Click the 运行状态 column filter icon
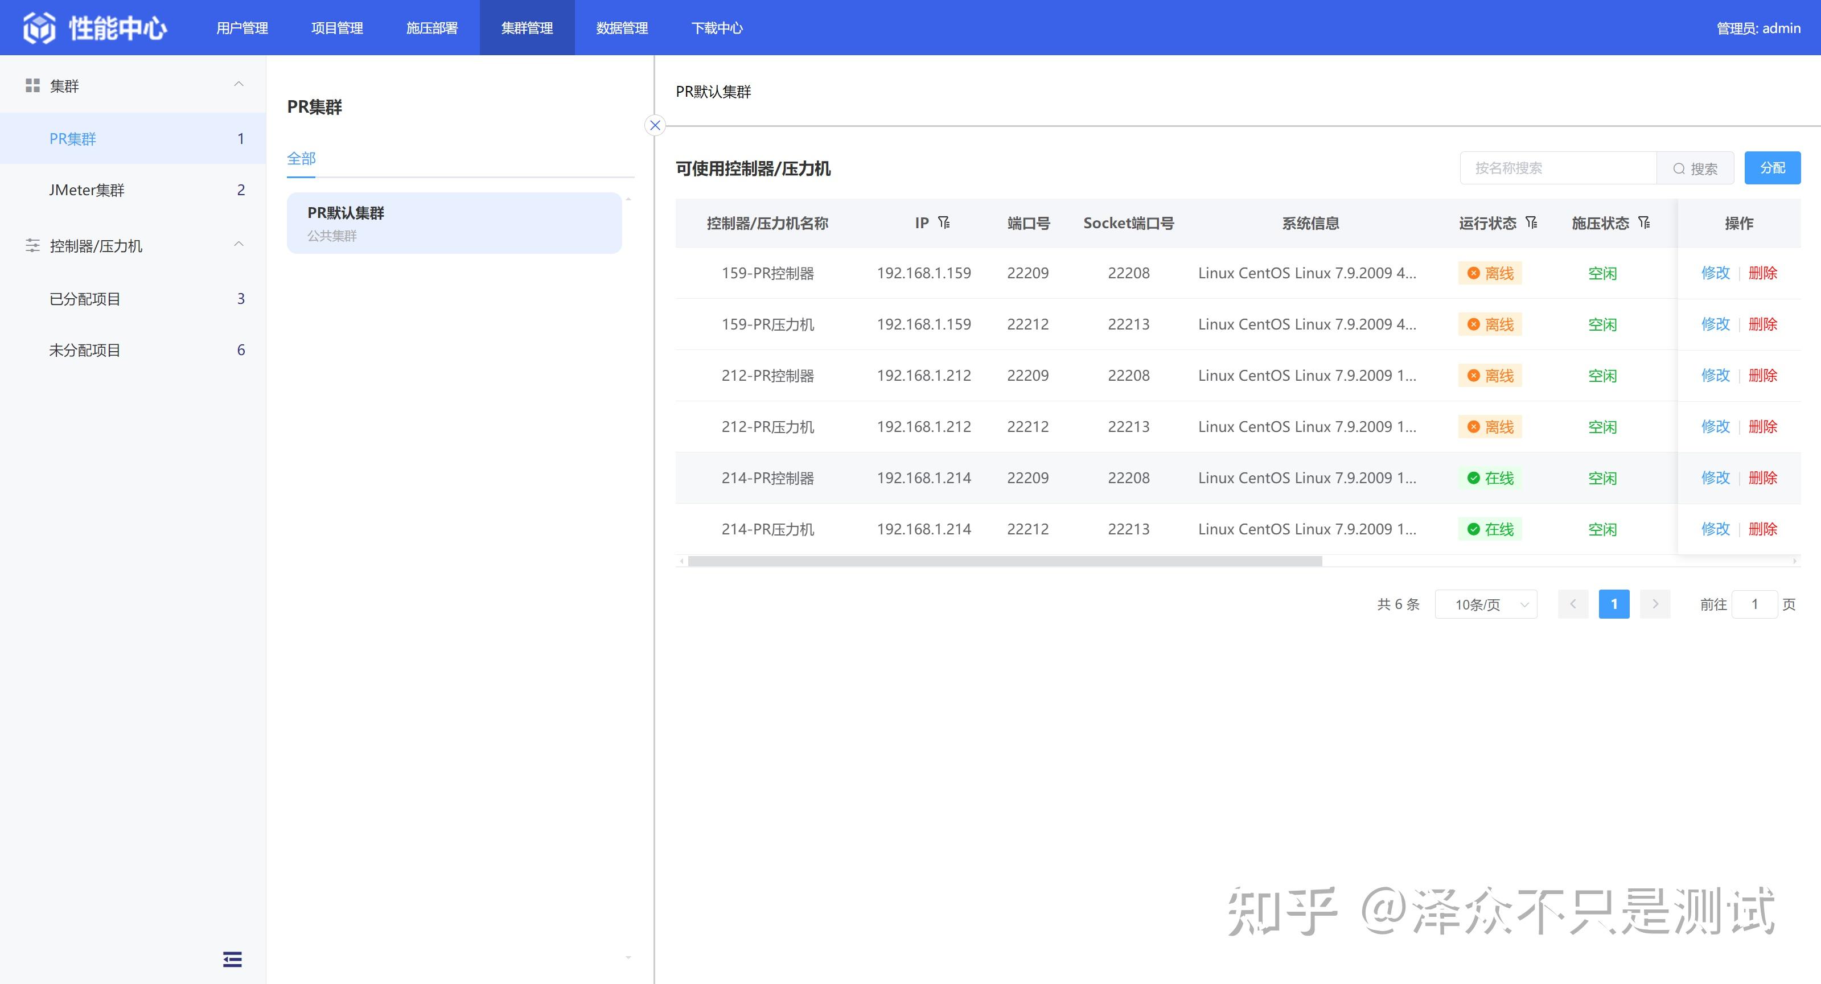Viewport: 1821px width, 984px height. pyautogui.click(x=1531, y=223)
